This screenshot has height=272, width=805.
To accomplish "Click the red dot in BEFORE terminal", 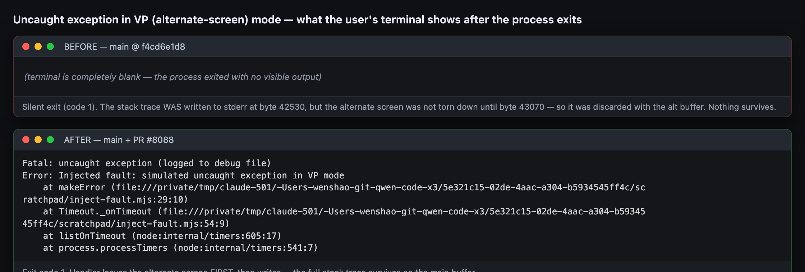I will coord(26,46).
